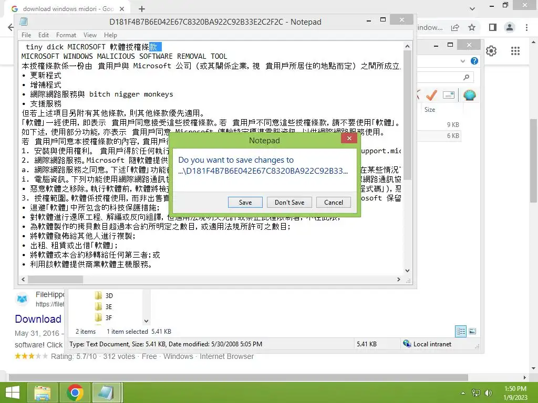Image resolution: width=538 pixels, height=403 pixels.
Task: Click the Notepad title bar app icon
Action: (x=23, y=22)
